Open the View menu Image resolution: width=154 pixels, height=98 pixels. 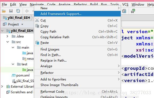coord(23,5)
